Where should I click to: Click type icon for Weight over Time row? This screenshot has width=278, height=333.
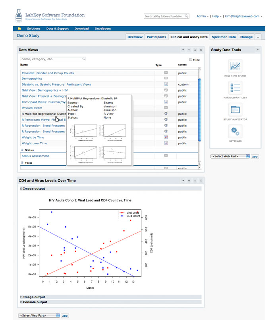coord(166,143)
